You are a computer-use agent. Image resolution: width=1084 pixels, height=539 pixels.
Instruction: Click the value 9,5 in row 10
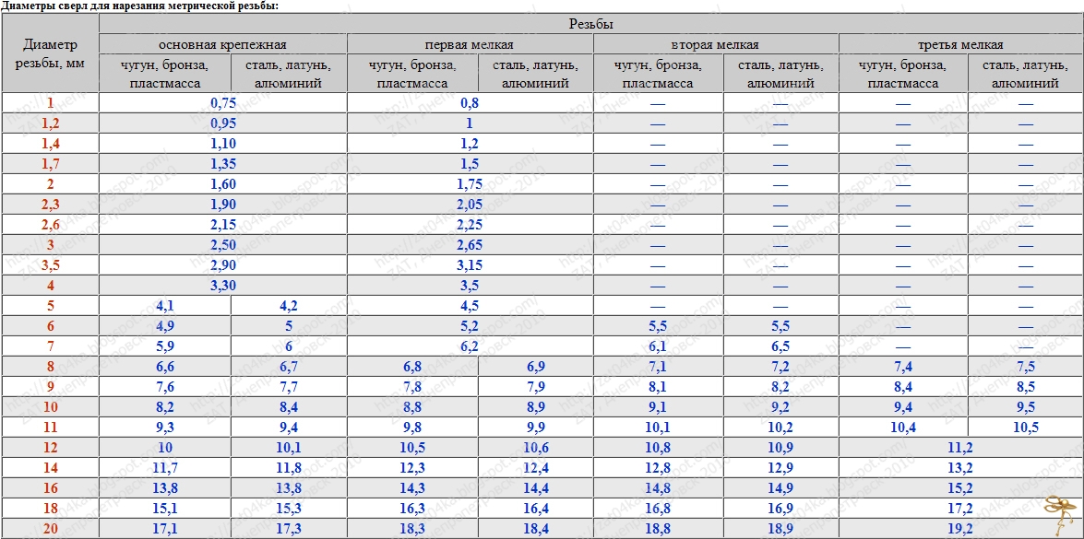tap(1025, 407)
